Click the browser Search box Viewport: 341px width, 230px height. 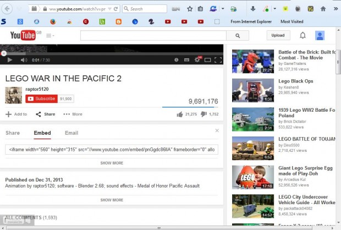click(x=145, y=9)
